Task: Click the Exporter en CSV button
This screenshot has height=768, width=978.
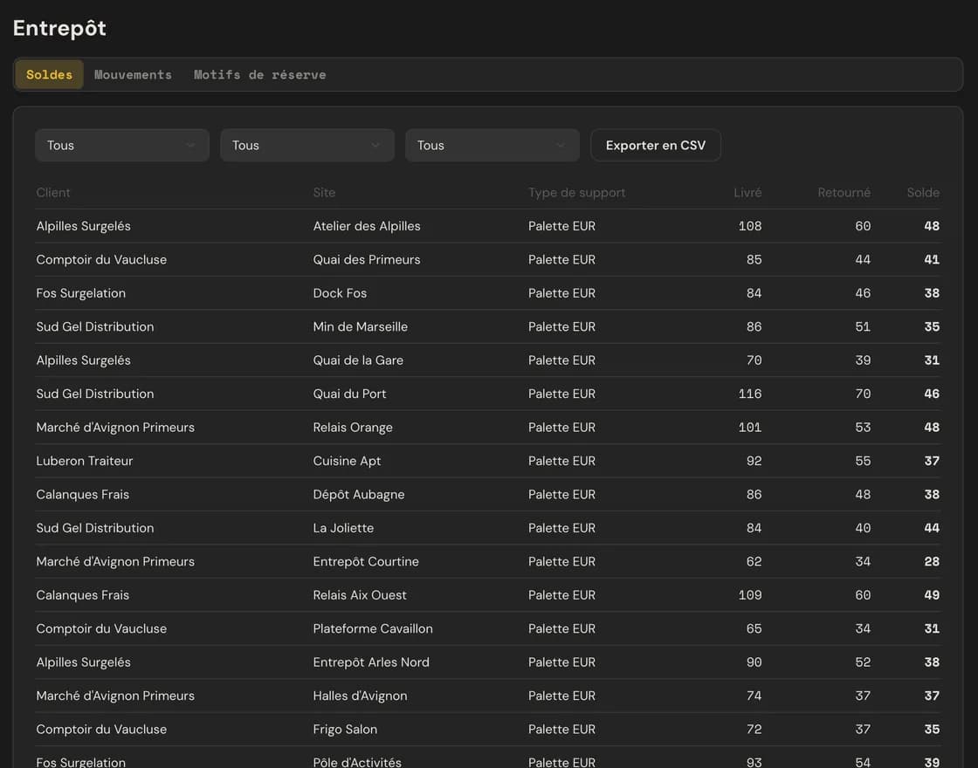Action: coord(656,145)
